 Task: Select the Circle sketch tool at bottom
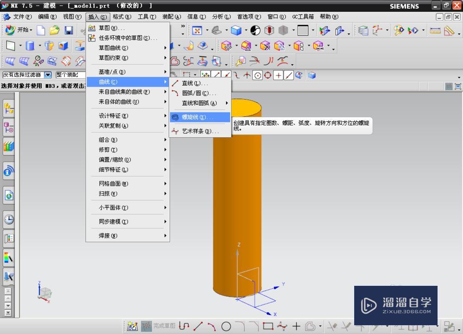226,326
